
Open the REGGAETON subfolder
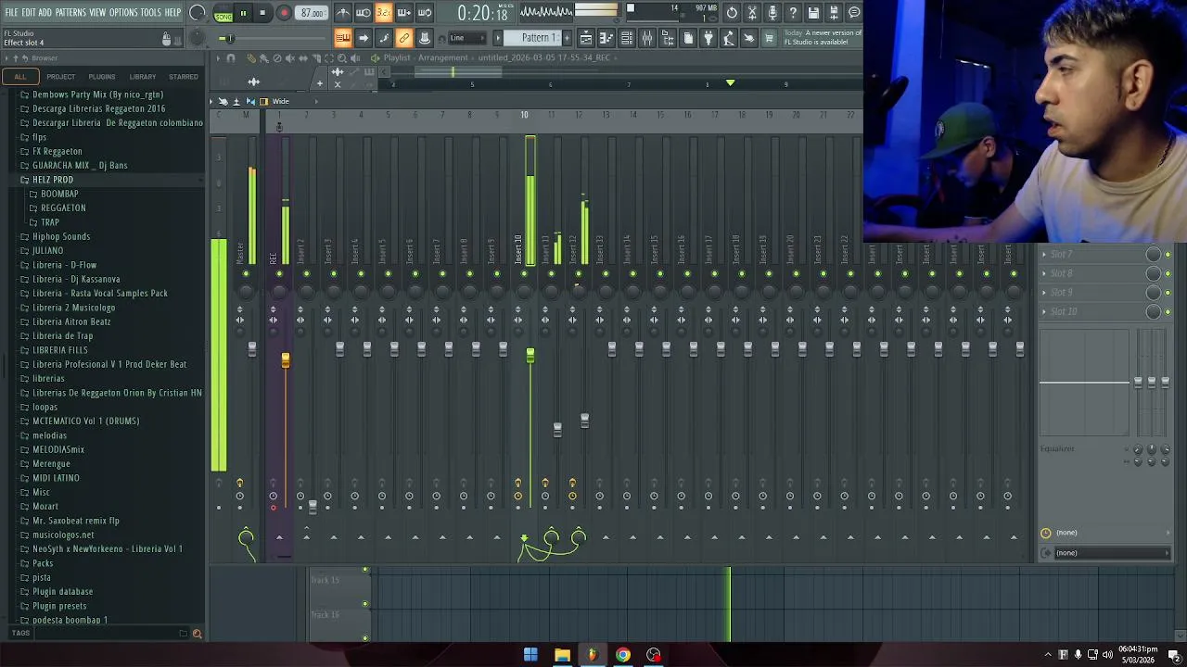63,208
